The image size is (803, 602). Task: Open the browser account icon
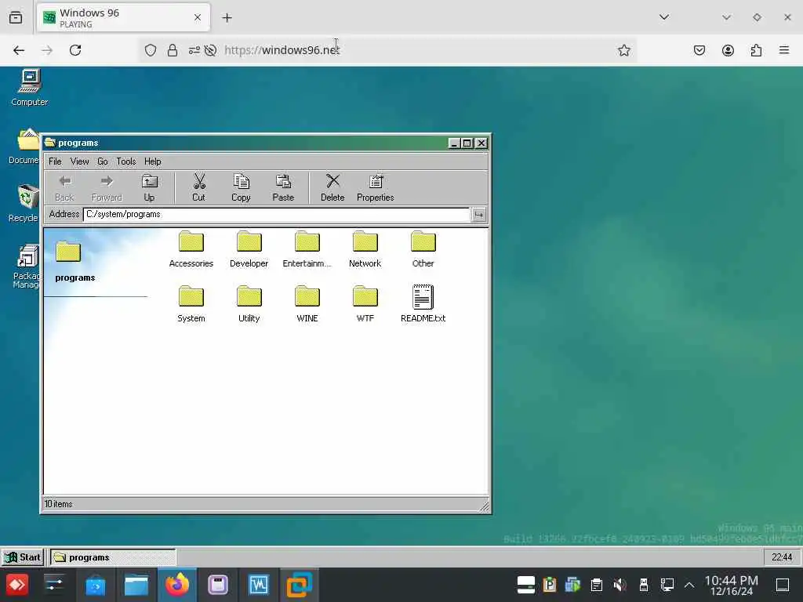[x=728, y=50]
